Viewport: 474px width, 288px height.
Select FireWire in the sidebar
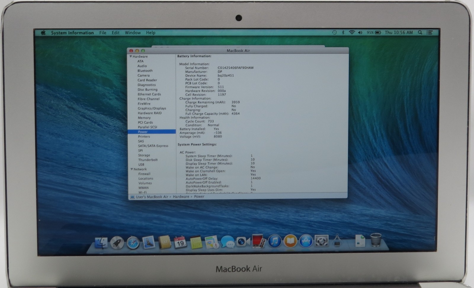[x=144, y=104]
